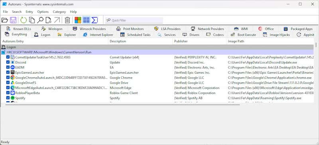Open the Entry menu
Viewport: 319px width, 145px height.
[29, 12]
